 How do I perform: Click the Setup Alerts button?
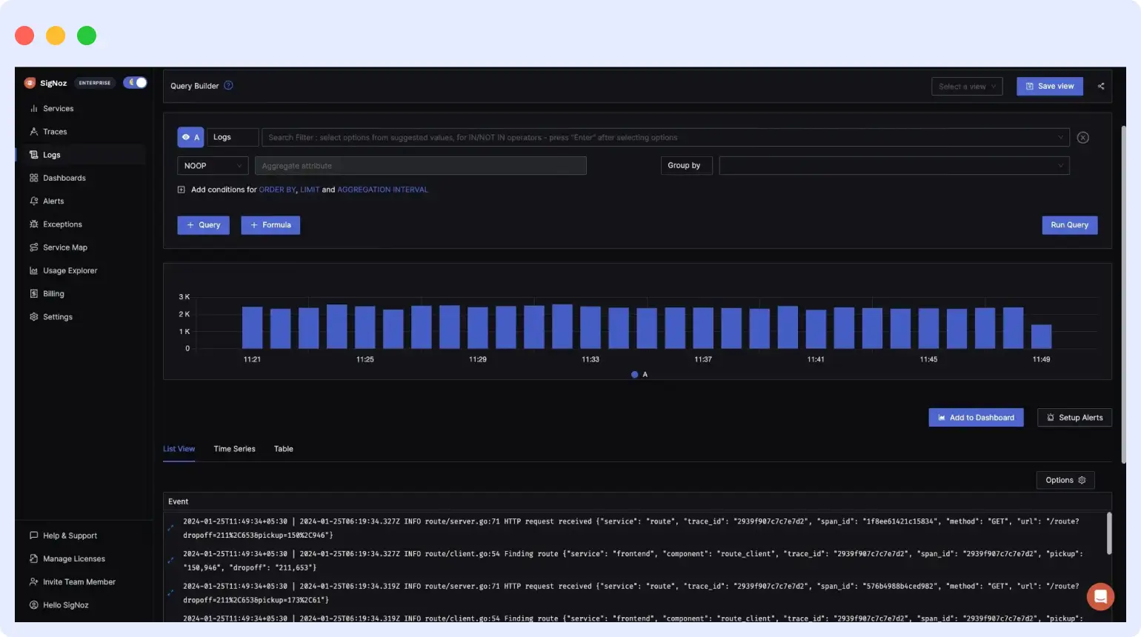coord(1074,418)
